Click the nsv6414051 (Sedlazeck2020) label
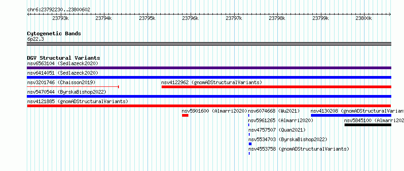The height and width of the screenshot is (171, 404). (x=63, y=73)
